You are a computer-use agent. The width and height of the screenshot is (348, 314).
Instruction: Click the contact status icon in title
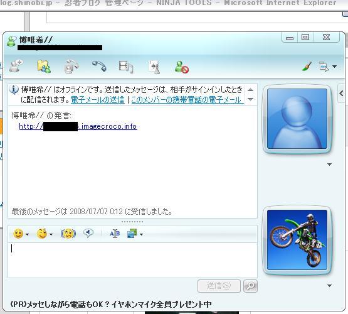[12, 41]
